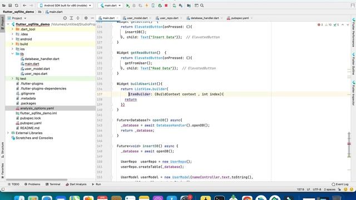
Task: Stop the running app red square
Action: pos(166,6)
